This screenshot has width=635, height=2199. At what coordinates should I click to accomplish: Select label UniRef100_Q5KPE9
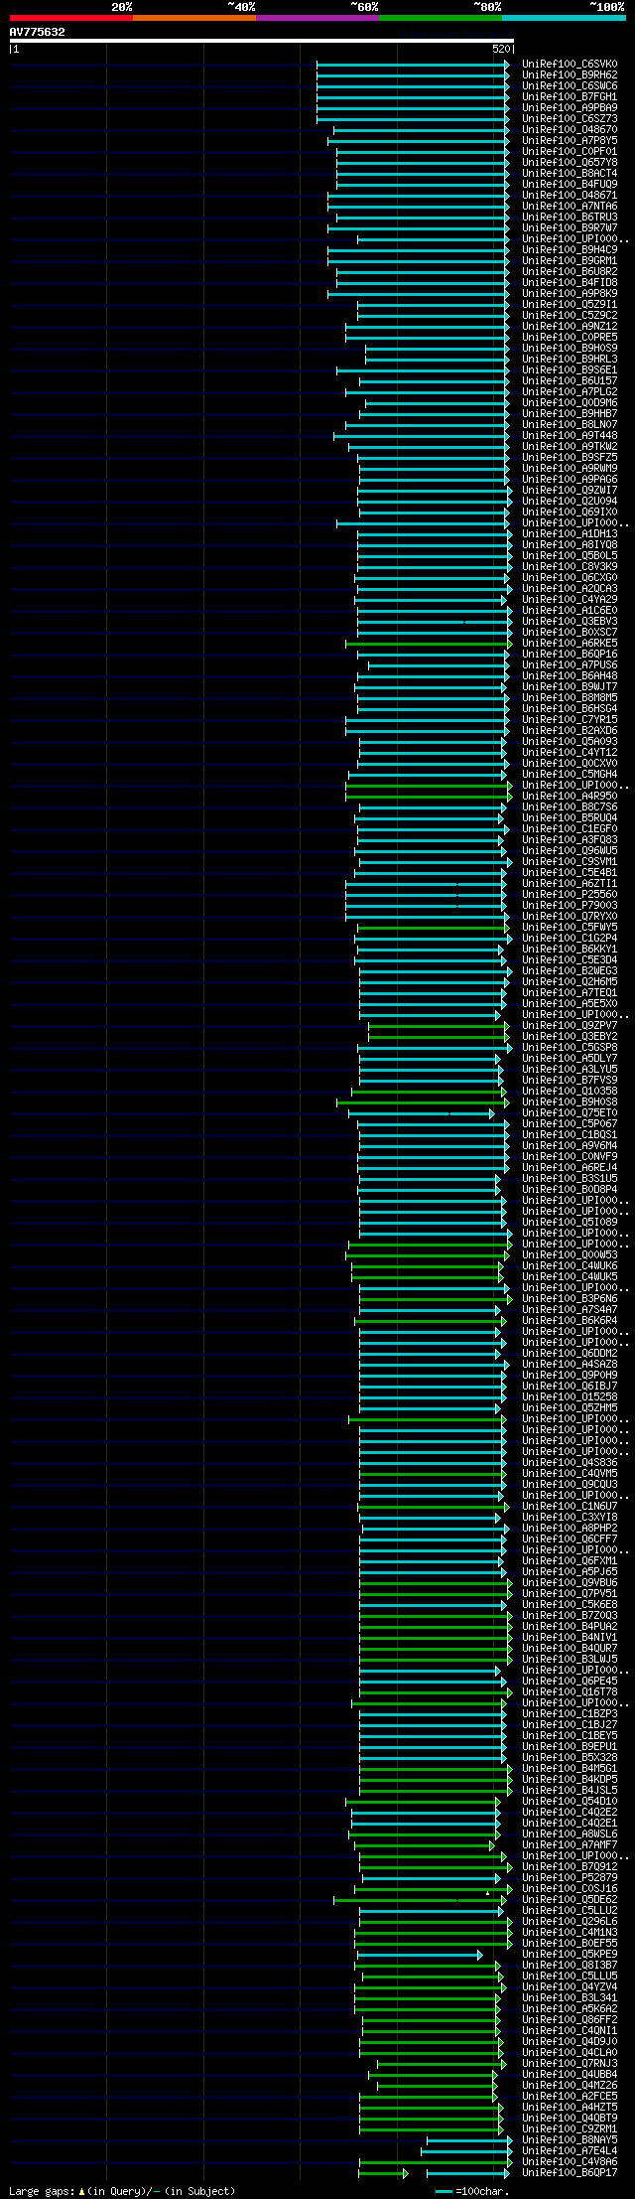(570, 1954)
